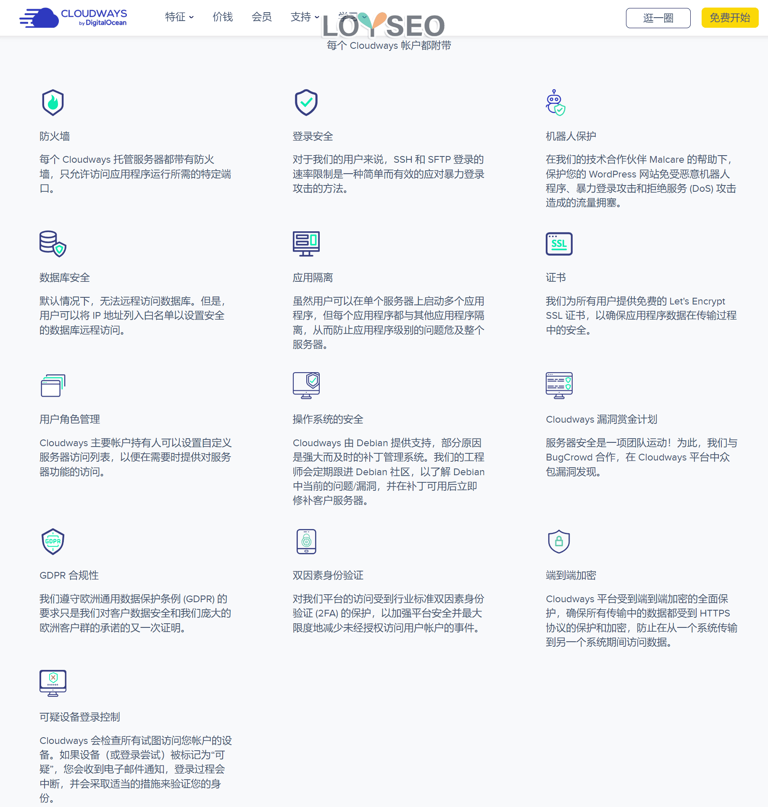Click the Let's Encrypt SSL description

coord(641,316)
